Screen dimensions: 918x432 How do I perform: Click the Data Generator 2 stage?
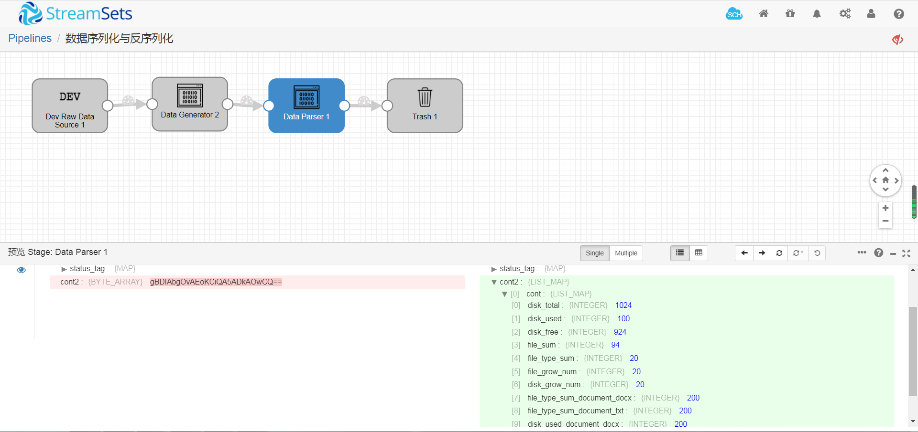(x=190, y=105)
